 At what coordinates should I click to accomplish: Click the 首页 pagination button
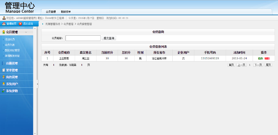pyautogui.click(x=231, y=65)
